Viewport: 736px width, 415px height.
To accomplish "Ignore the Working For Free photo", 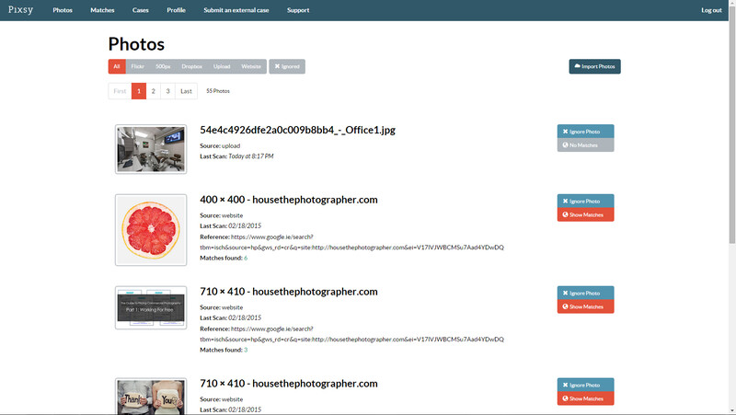I will tap(585, 293).
